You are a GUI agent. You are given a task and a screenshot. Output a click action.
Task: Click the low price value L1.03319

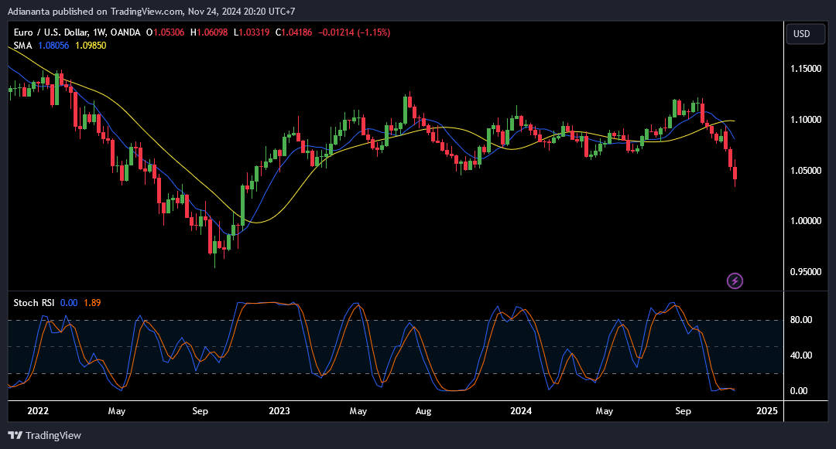coord(252,32)
